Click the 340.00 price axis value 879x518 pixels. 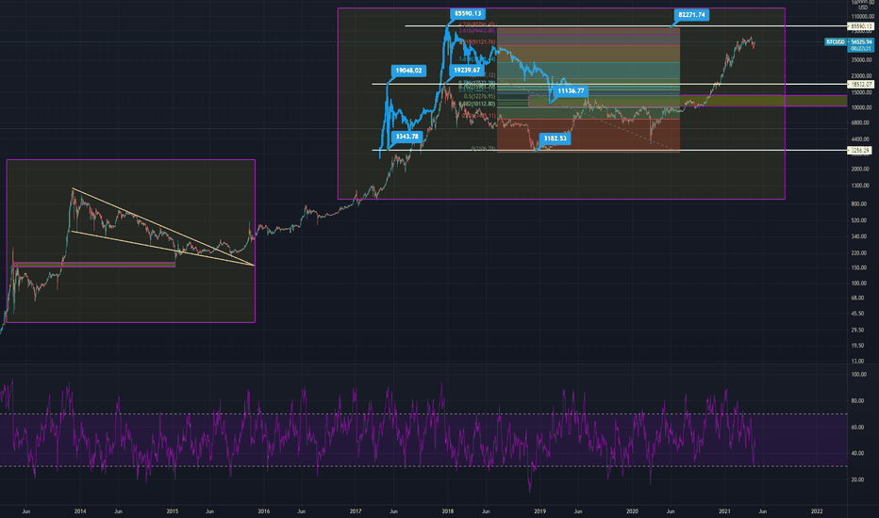[860, 237]
